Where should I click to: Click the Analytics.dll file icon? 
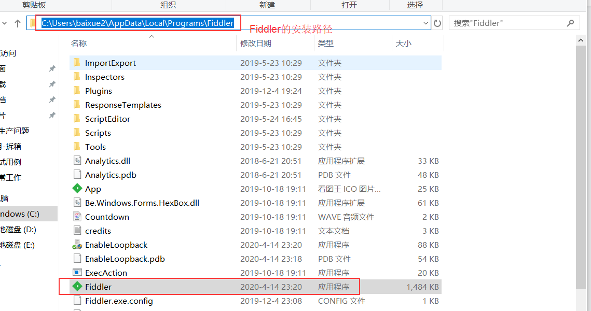(77, 160)
